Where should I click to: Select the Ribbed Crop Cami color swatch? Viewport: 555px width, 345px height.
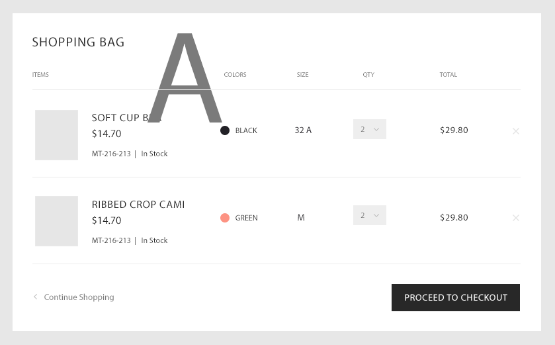coord(225,218)
